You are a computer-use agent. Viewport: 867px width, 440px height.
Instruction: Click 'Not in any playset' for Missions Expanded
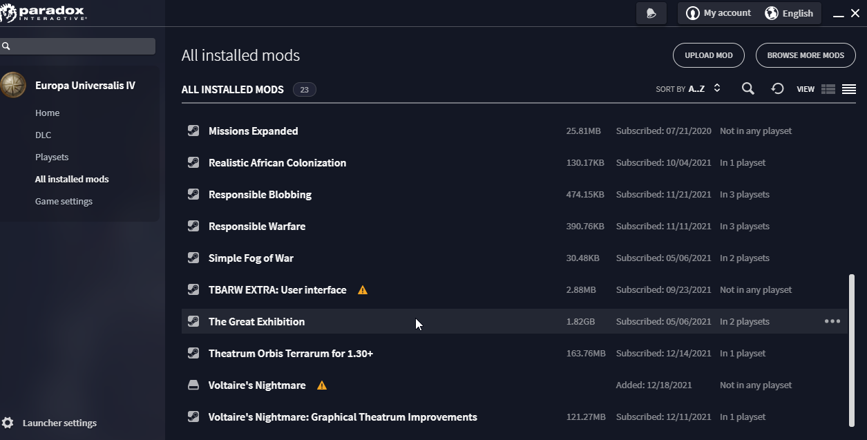pos(756,131)
